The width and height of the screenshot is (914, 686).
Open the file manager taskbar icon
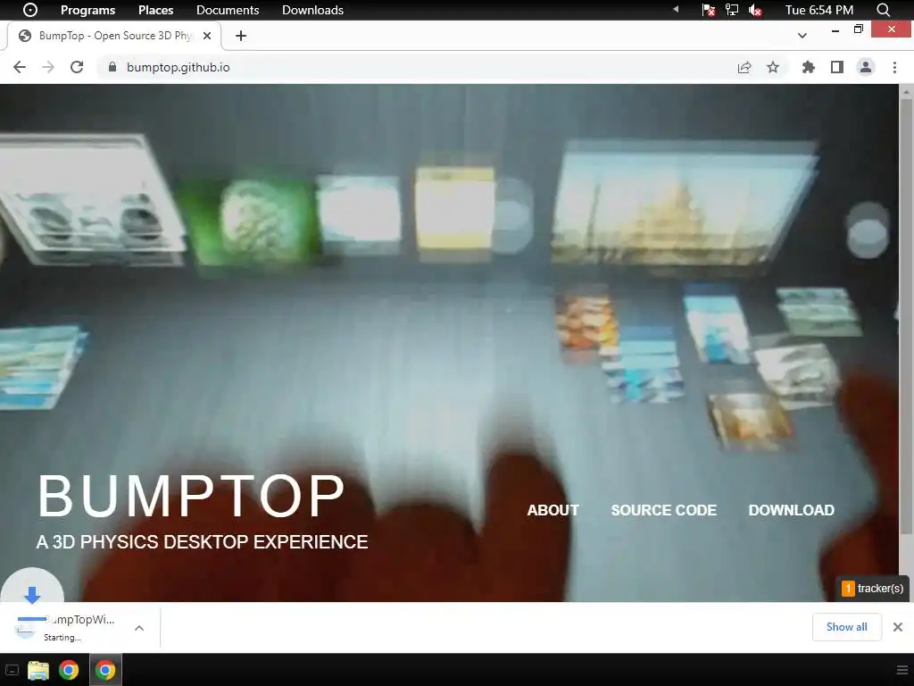pyautogui.click(x=38, y=670)
